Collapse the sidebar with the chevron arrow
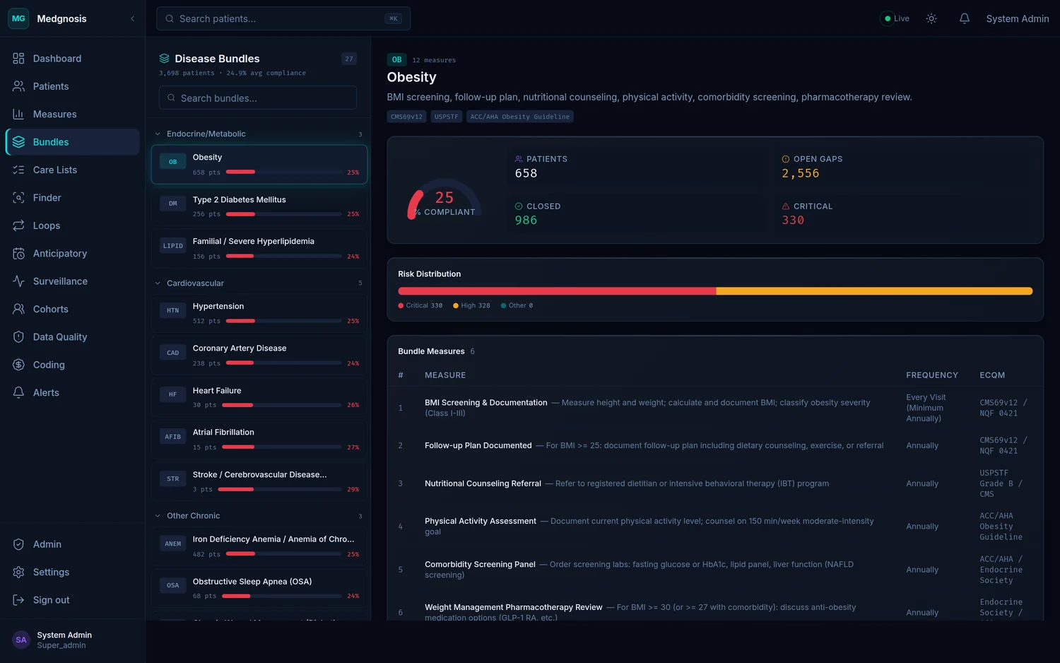The image size is (1060, 663). coord(132,18)
